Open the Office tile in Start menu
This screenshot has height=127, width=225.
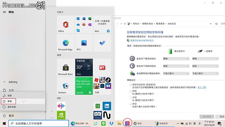pyautogui.click(x=66, y=24)
